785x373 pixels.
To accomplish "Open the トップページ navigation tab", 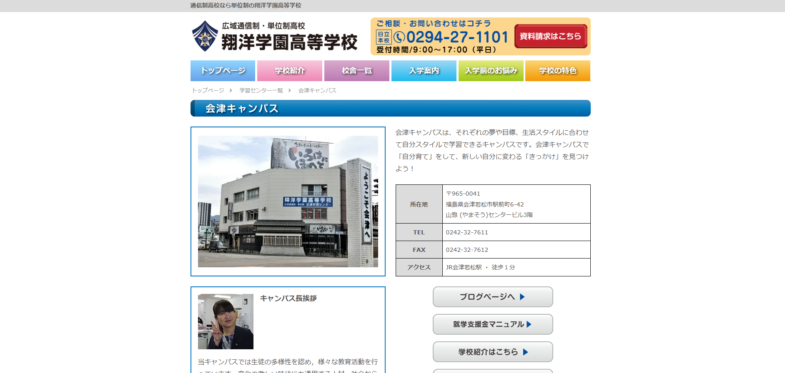I will pyautogui.click(x=223, y=71).
